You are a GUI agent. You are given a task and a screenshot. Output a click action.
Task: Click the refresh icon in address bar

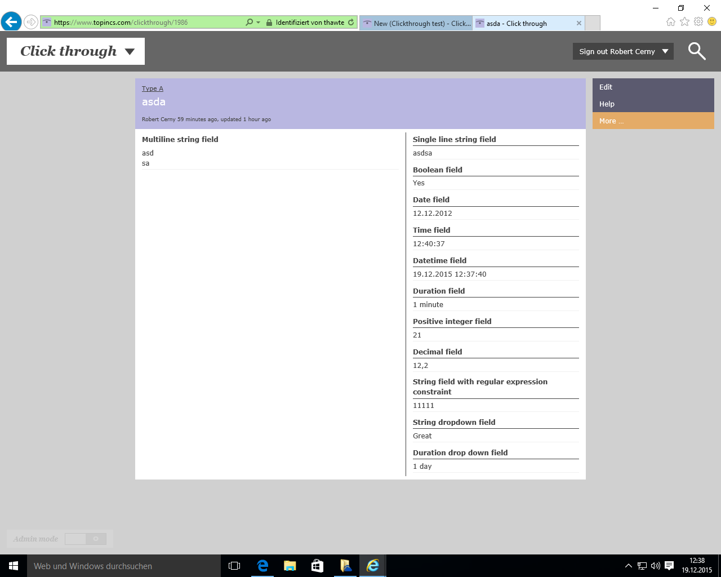tap(351, 23)
